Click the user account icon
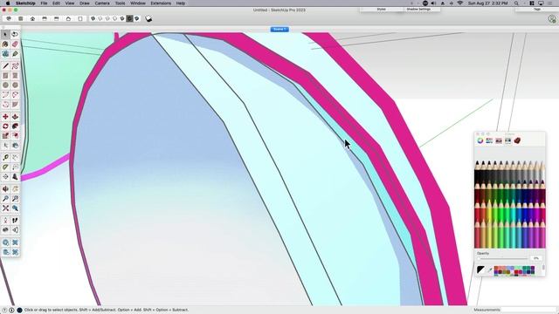This screenshot has width=559, height=314. (x=552, y=19)
